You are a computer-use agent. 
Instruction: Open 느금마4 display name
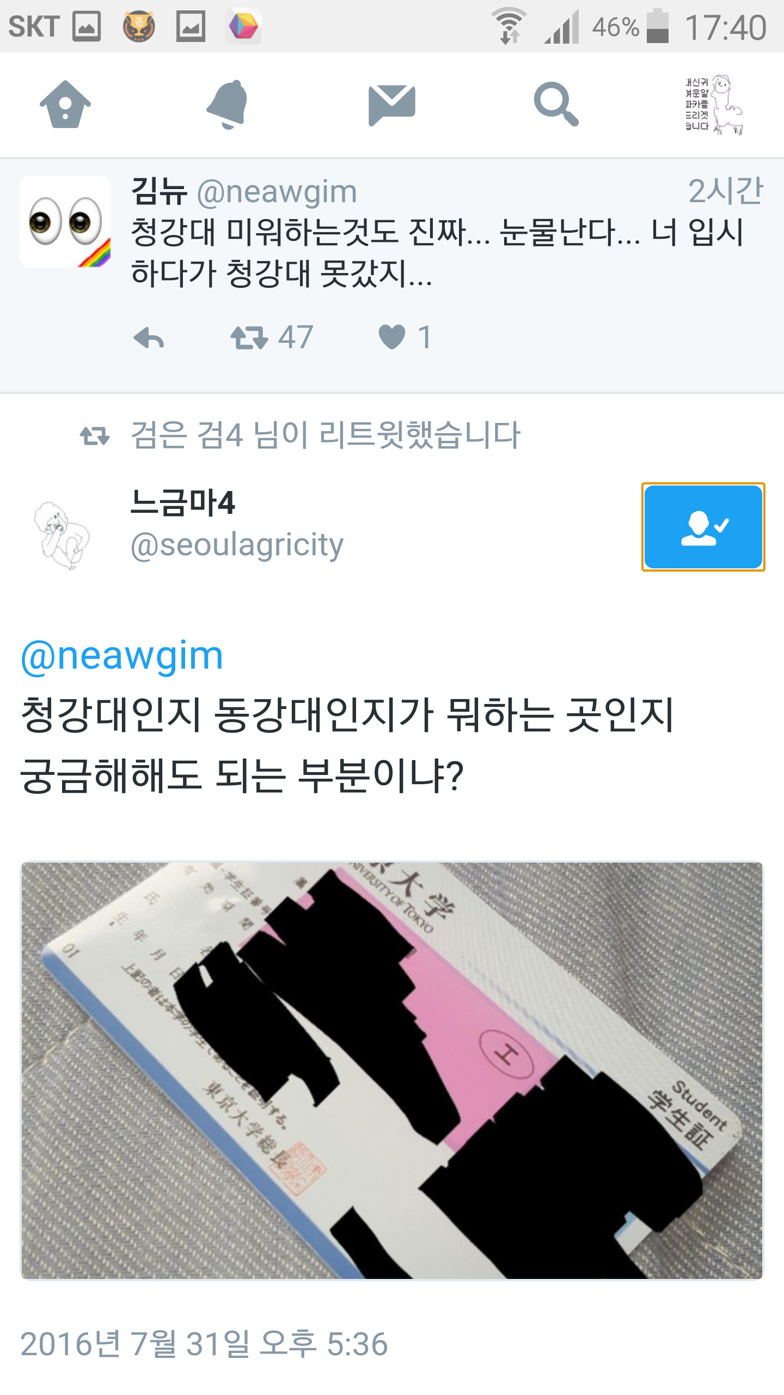pyautogui.click(x=183, y=502)
